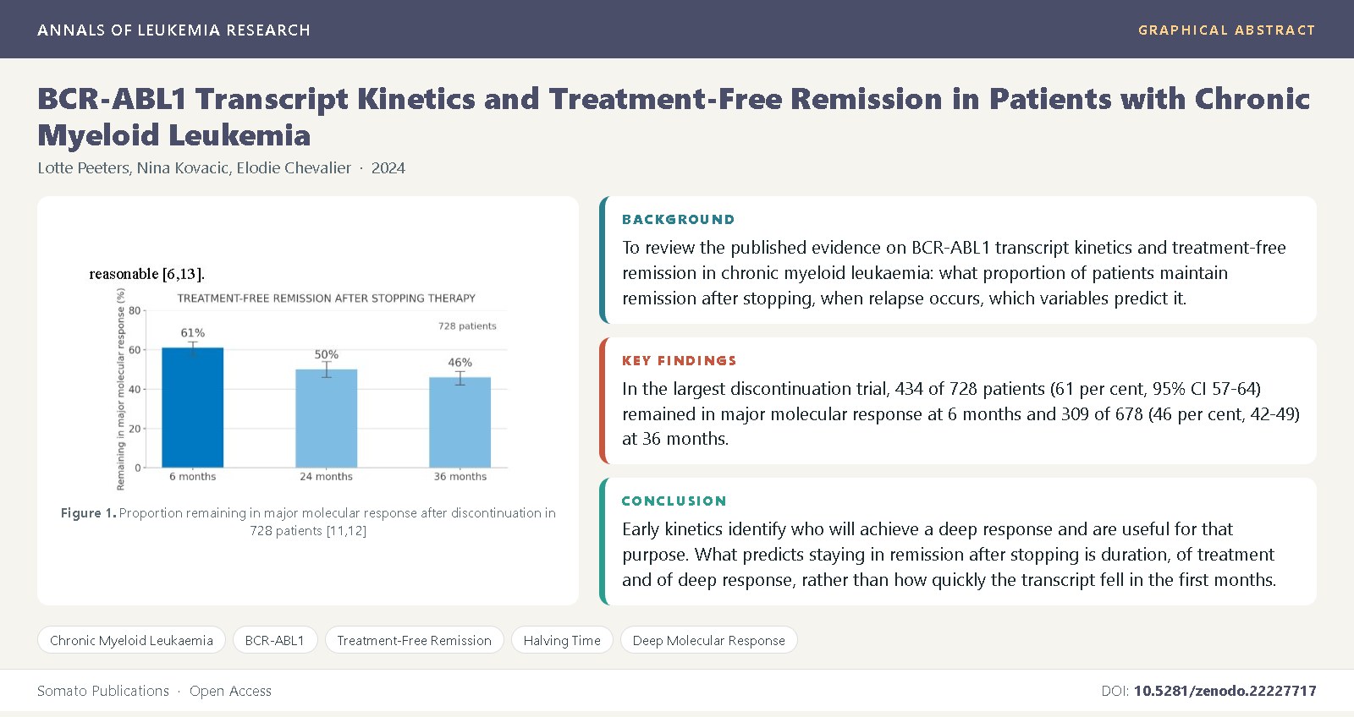Screen dimensions: 1354x717
Task: Click the Figure 1 caption text
Action: point(308,522)
